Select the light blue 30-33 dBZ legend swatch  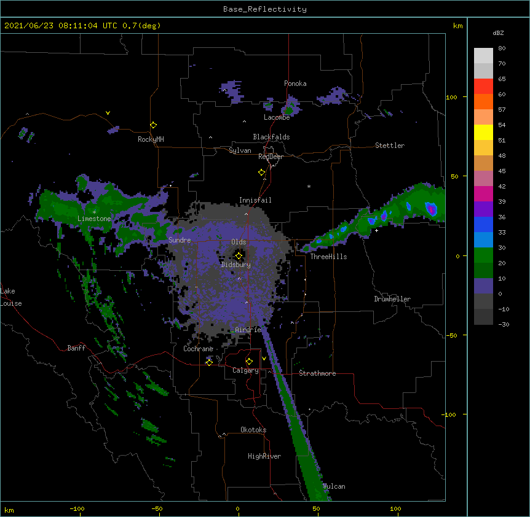483,239
